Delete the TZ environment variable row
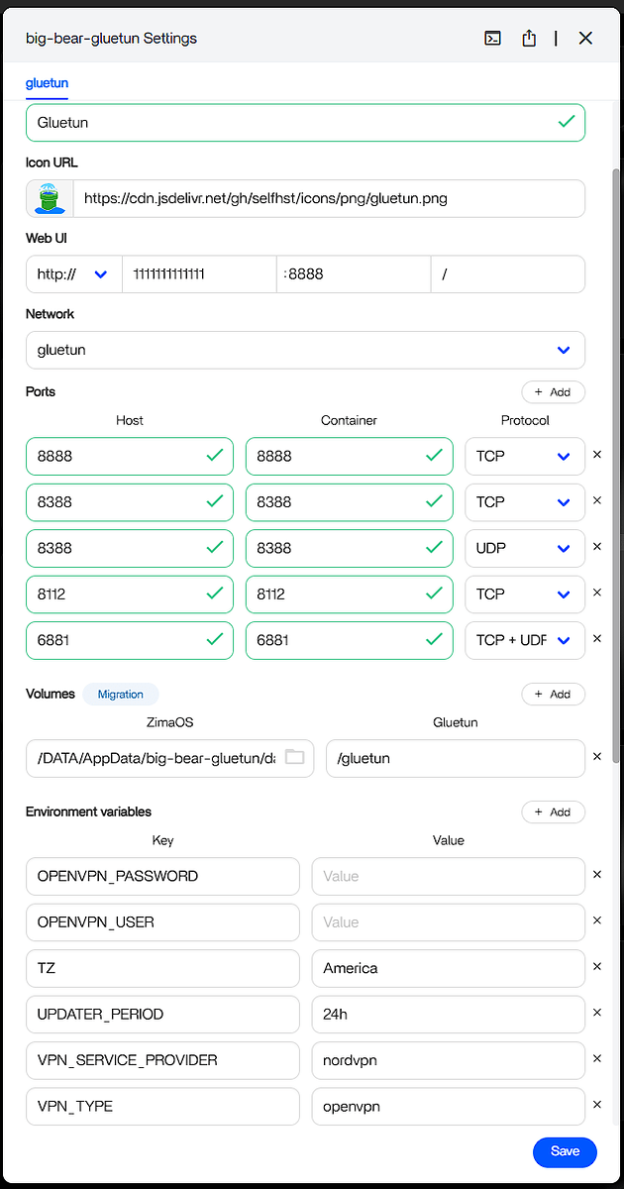Viewport: 624px width, 1189px height. click(x=596, y=967)
